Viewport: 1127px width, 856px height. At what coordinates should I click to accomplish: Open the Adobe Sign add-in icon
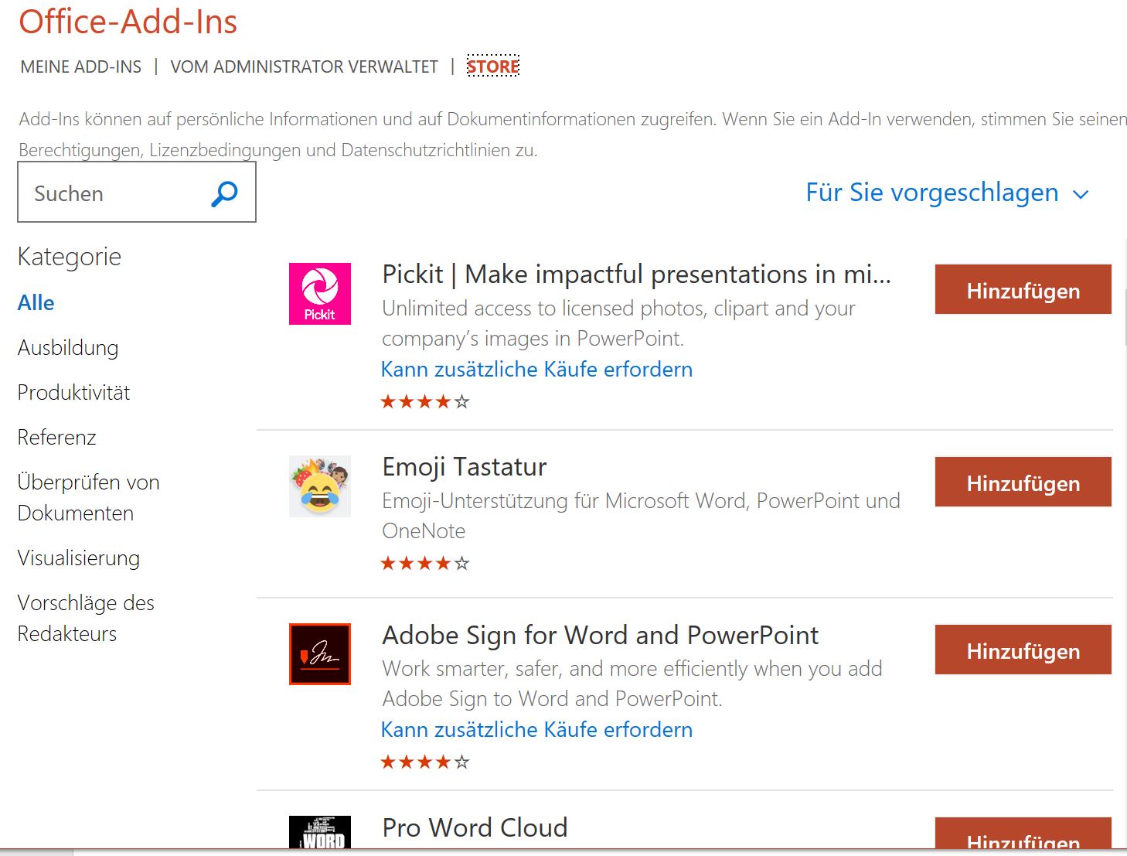point(320,654)
